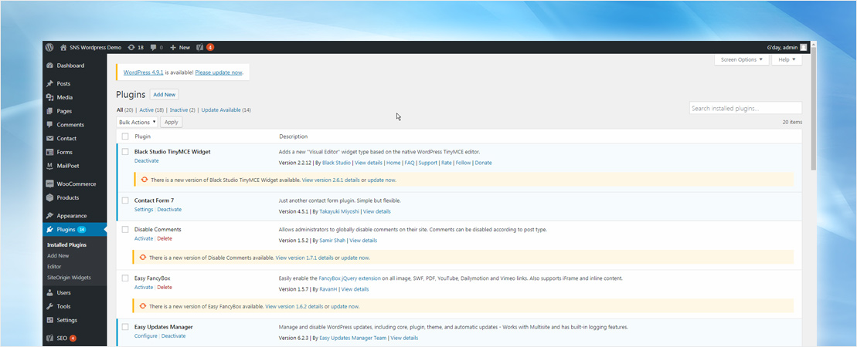Click the Add New button beside Plugins heading
Image resolution: width=857 pixels, height=347 pixels.
(164, 94)
